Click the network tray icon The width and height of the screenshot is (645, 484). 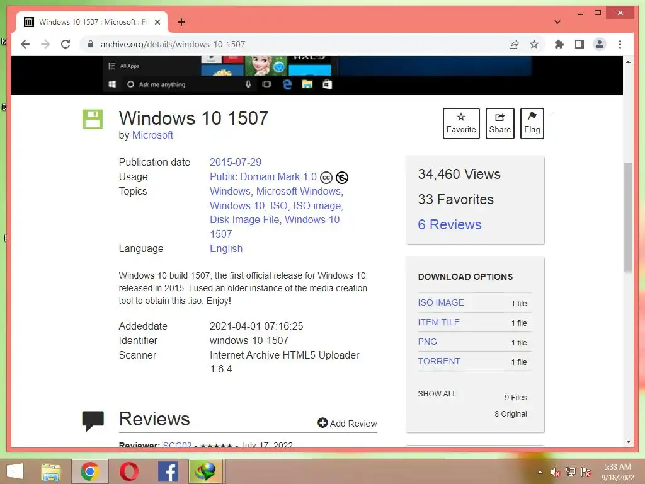tap(571, 472)
